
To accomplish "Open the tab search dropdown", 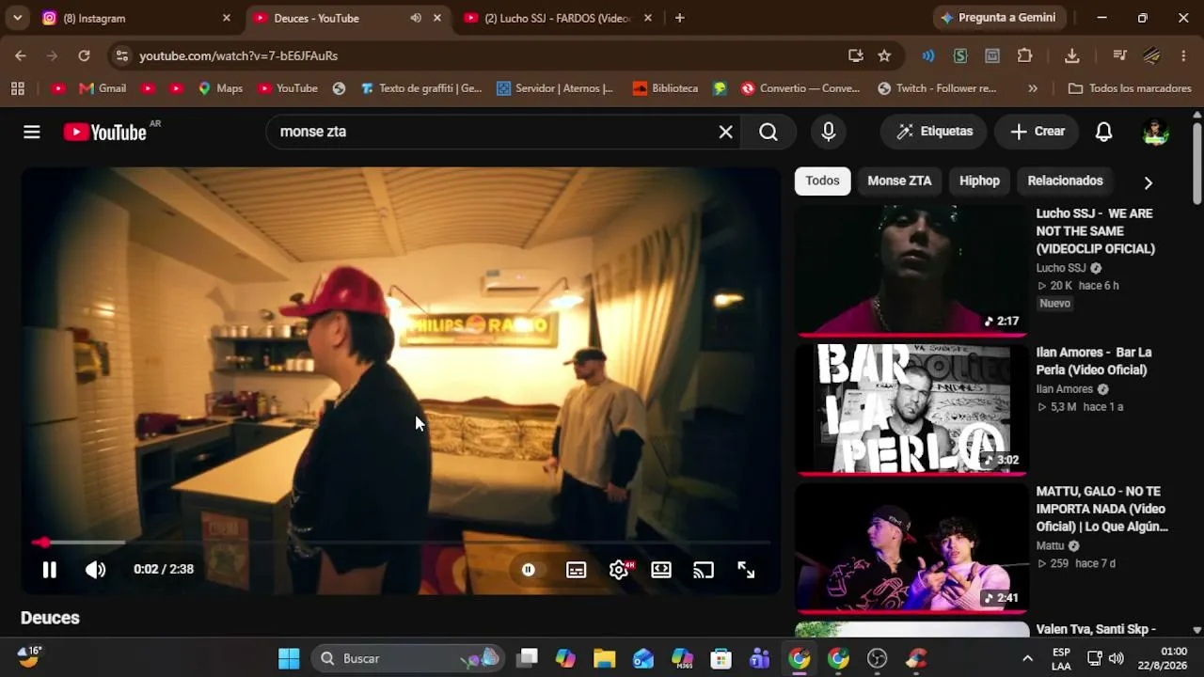I will tap(17, 18).
